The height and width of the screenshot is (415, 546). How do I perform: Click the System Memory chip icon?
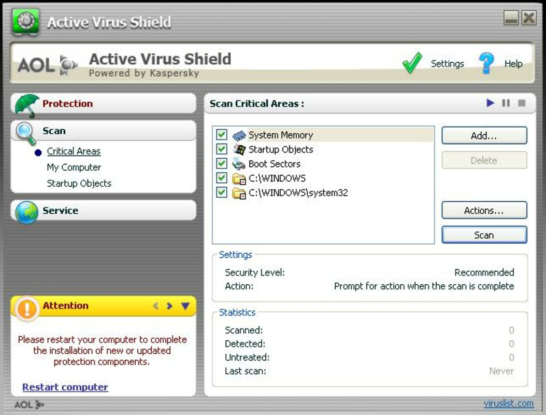click(x=239, y=135)
